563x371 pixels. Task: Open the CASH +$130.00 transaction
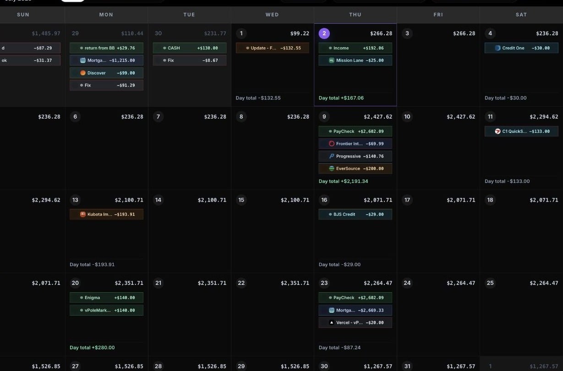point(189,48)
